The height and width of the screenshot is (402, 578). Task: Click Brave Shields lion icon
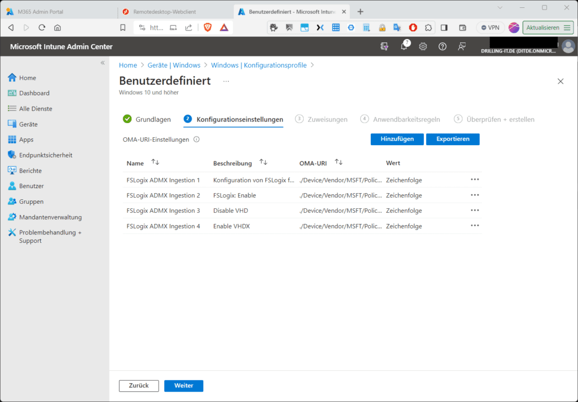click(x=208, y=27)
